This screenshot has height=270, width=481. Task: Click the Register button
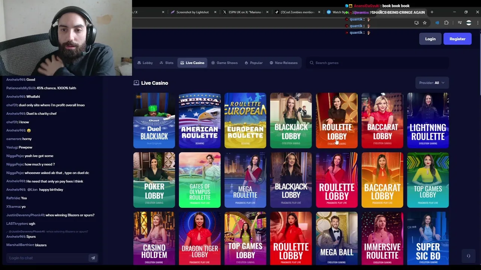click(457, 39)
